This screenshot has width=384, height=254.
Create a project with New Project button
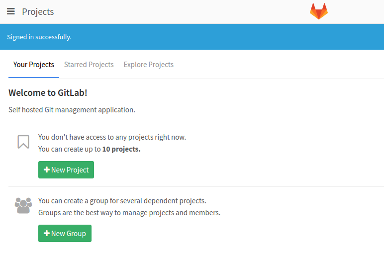click(66, 170)
